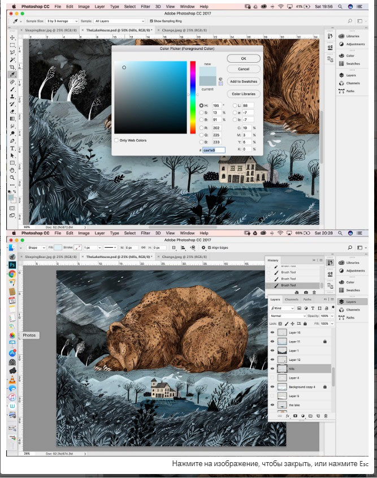Select the Pen tool

(x=12, y=141)
